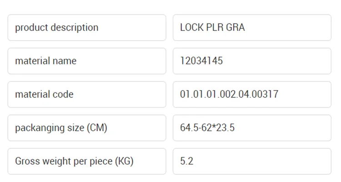Click the 'Gross weight per piece (KG)' label
Image resolution: width=341 pixels, height=182 pixels.
point(74,161)
